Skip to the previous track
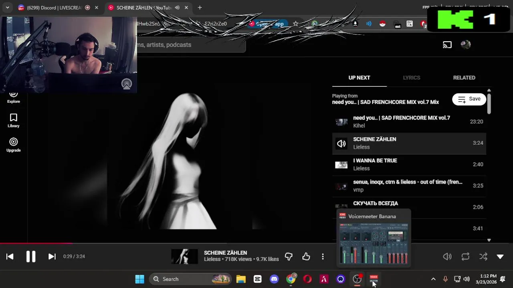This screenshot has height=288, width=513. 10,257
